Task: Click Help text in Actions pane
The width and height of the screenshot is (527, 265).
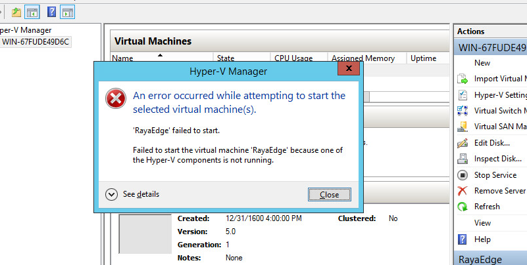Action: (x=482, y=239)
